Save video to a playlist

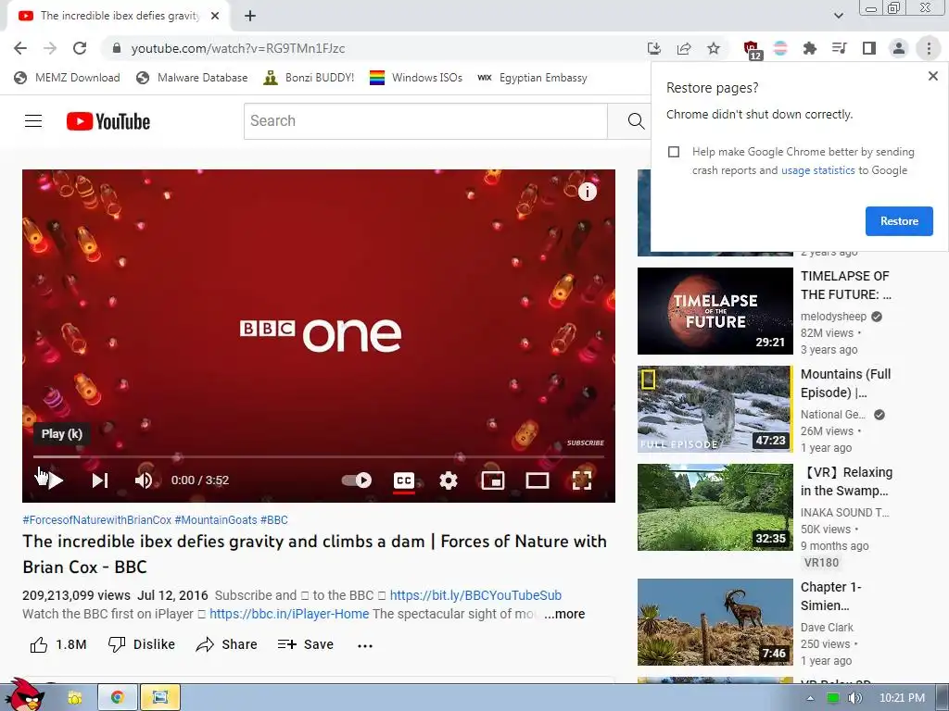tap(306, 644)
